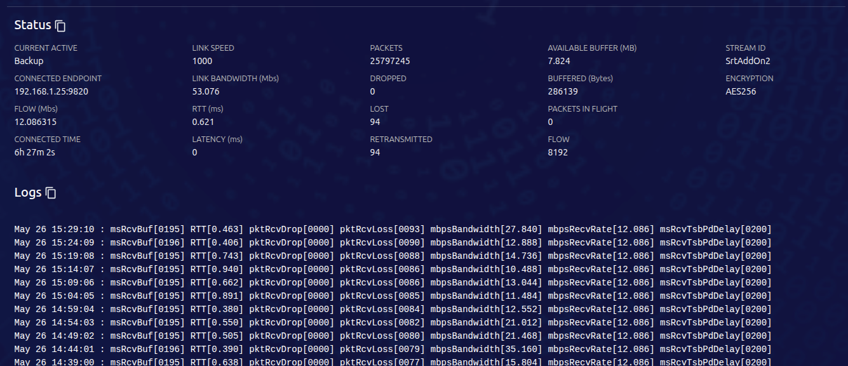Click the log entry from May 26 15:14:07
This screenshot has width=848, height=366.
point(393,269)
